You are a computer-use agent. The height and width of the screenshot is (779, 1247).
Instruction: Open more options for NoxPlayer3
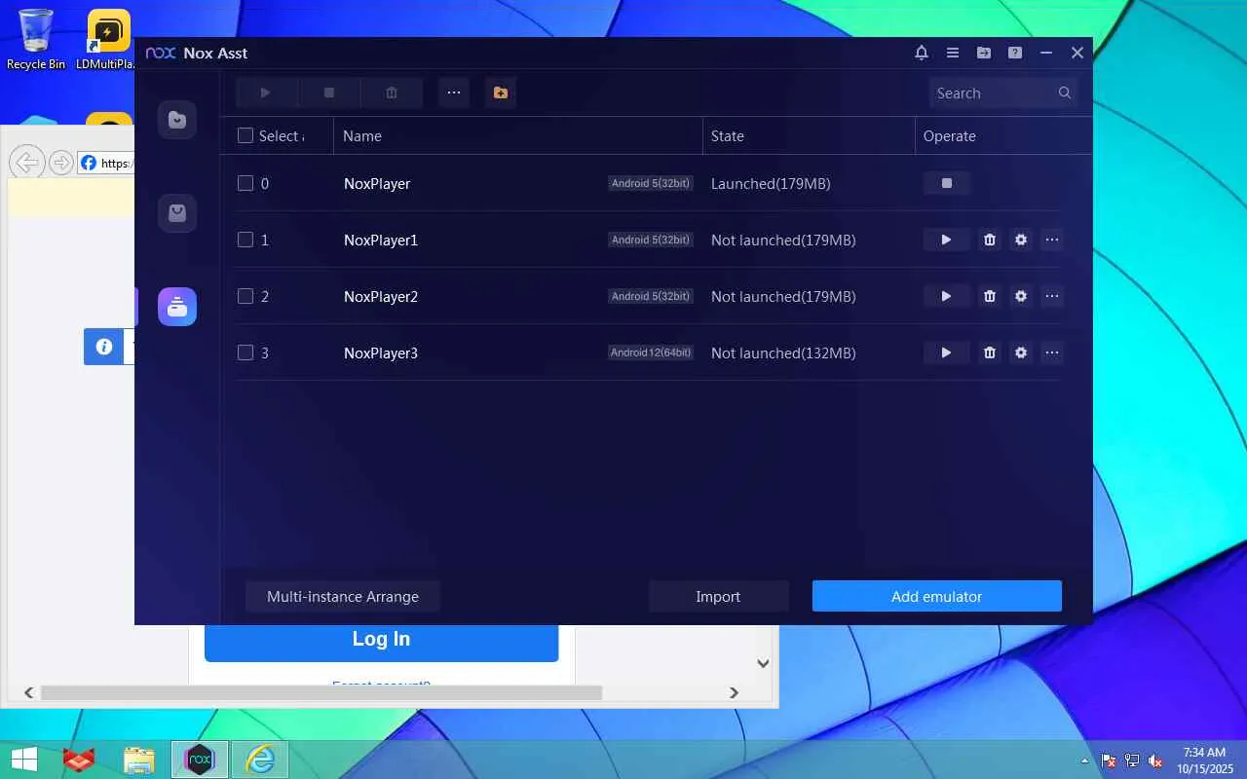tap(1052, 352)
